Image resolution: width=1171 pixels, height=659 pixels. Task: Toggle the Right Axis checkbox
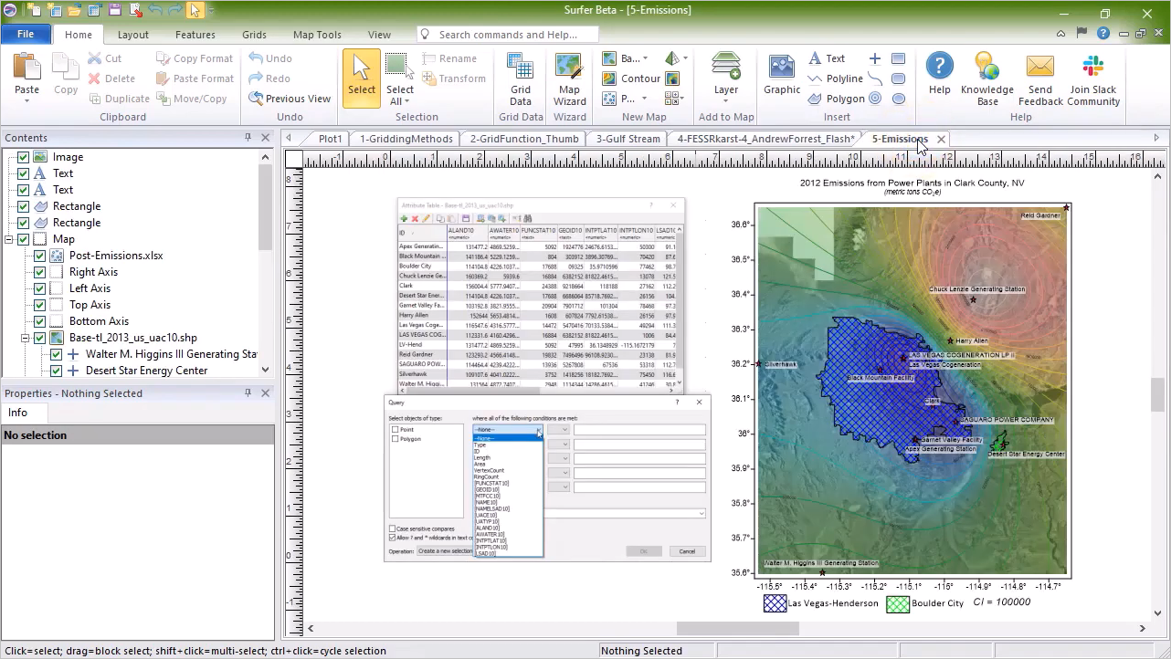40,272
